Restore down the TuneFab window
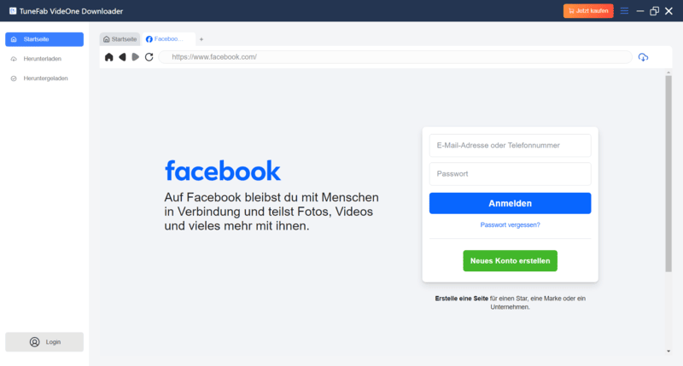This screenshot has width=683, height=366. click(654, 11)
